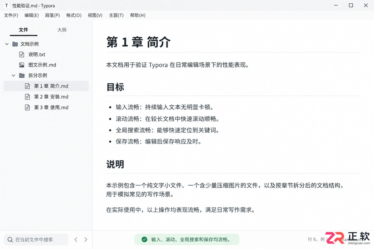Collapse the 拆分示例 folder chevron
This screenshot has height=249, width=374.
click(14, 75)
